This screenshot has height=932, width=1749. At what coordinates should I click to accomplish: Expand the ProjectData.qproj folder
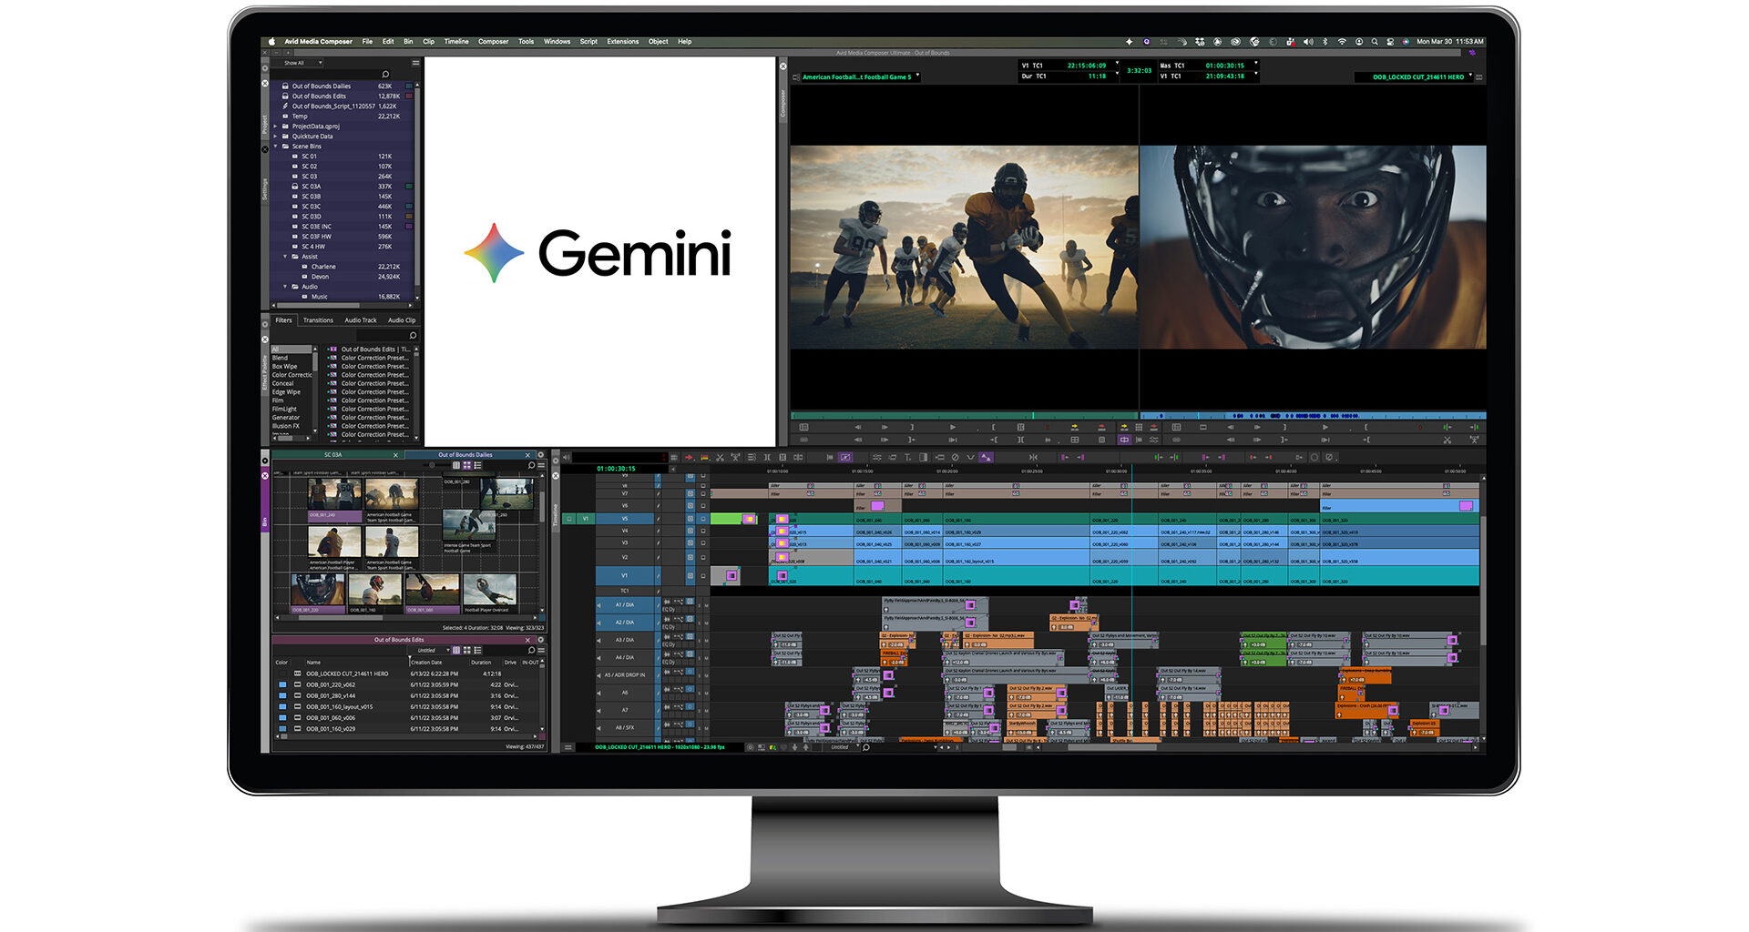275,127
